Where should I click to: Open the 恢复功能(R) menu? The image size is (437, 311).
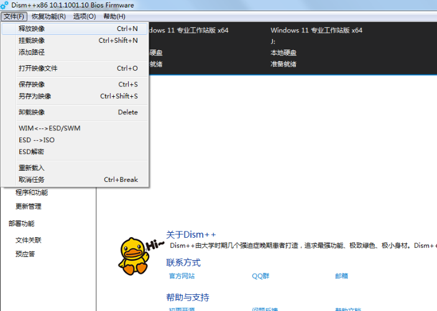point(49,16)
